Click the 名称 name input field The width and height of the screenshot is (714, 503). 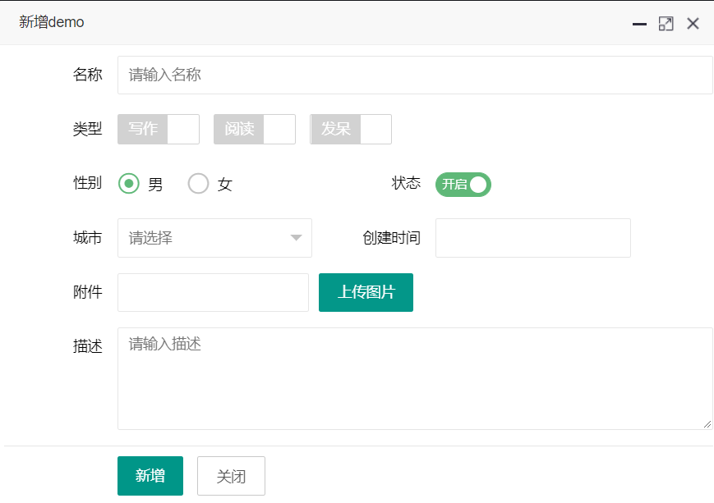pyautogui.click(x=415, y=75)
